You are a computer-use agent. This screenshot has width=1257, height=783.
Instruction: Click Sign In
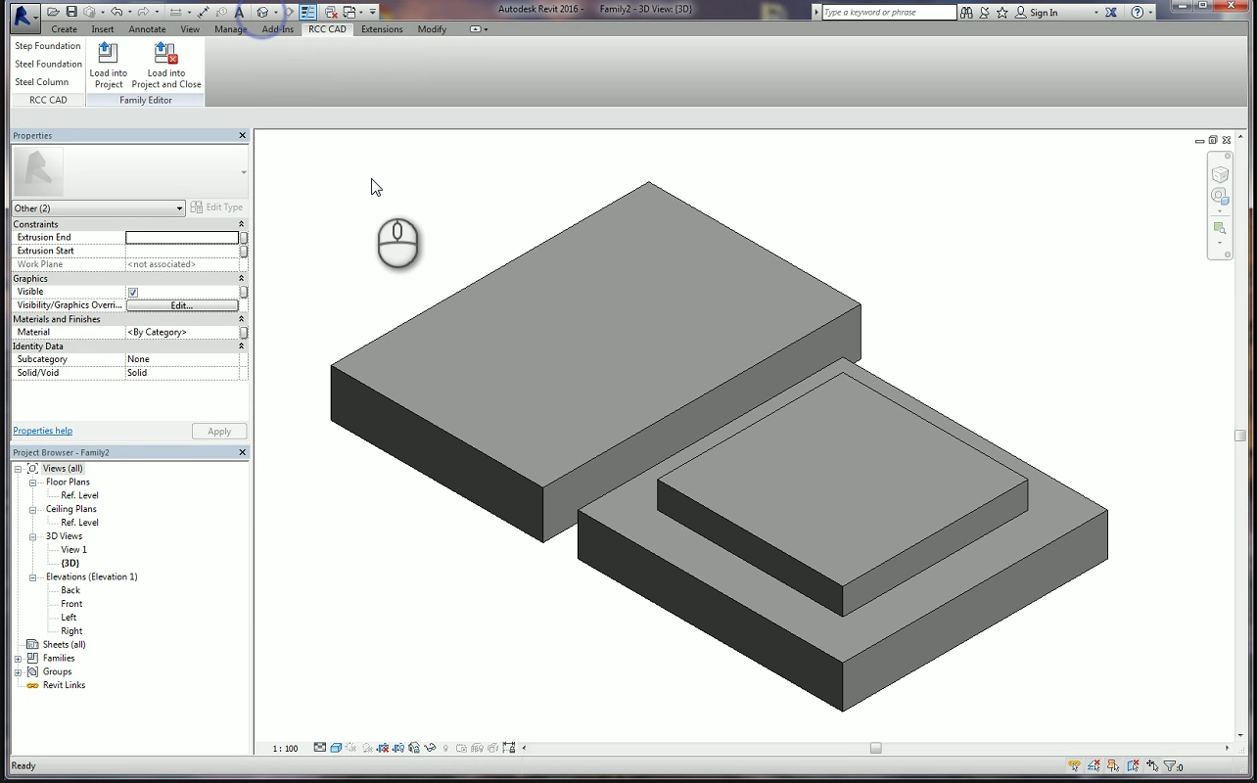click(x=1044, y=13)
